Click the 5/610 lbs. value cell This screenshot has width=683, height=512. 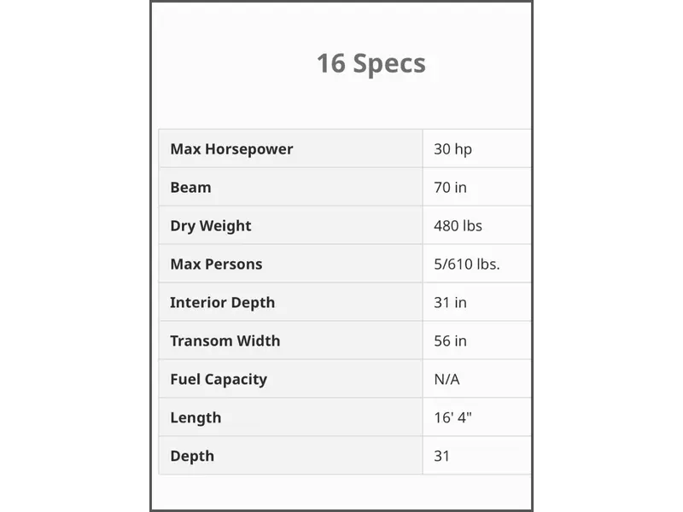pyautogui.click(x=466, y=265)
